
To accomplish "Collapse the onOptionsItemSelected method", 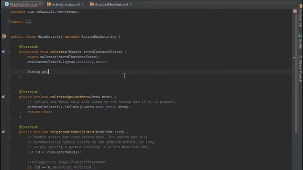I will pos(9,132).
